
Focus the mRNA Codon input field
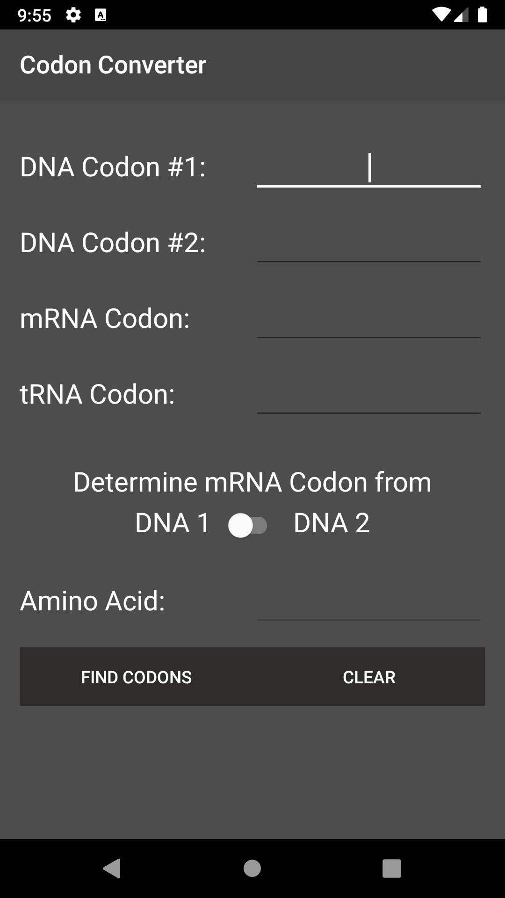(369, 319)
